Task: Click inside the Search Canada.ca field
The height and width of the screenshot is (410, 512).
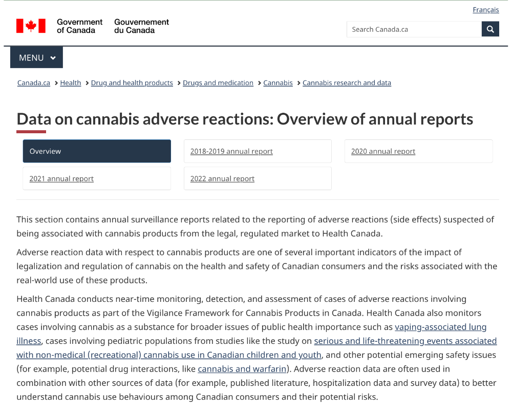Action: pyautogui.click(x=410, y=29)
